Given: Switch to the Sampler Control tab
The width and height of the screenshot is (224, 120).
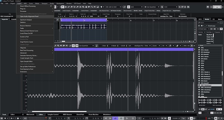Looking at the screenshot, I should click(x=53, y=115).
